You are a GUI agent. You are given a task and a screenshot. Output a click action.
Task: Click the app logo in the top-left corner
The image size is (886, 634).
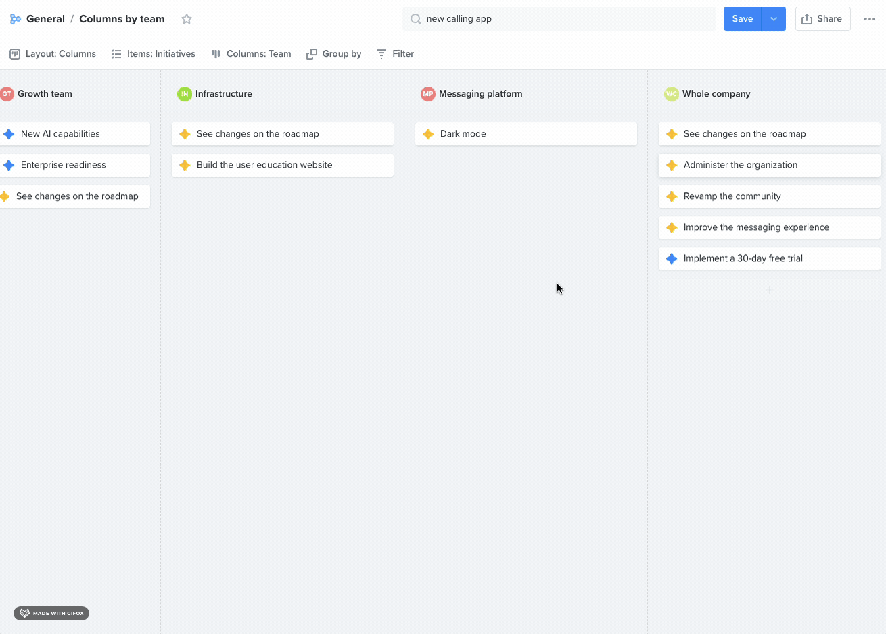(x=15, y=18)
